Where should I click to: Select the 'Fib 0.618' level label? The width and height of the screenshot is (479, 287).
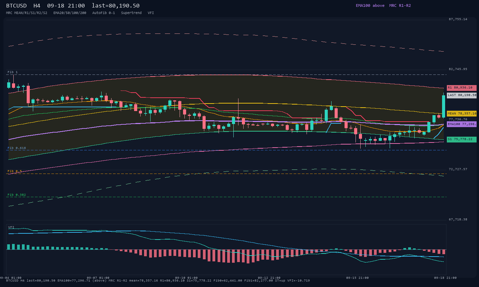[17, 148]
